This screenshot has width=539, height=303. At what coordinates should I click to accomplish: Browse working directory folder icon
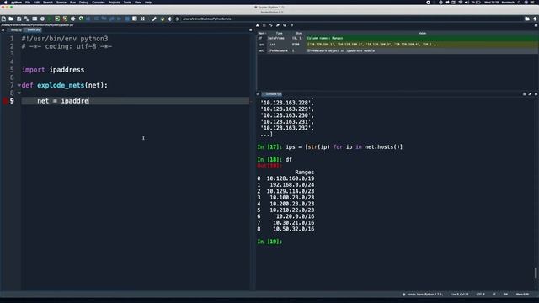coord(527,19)
